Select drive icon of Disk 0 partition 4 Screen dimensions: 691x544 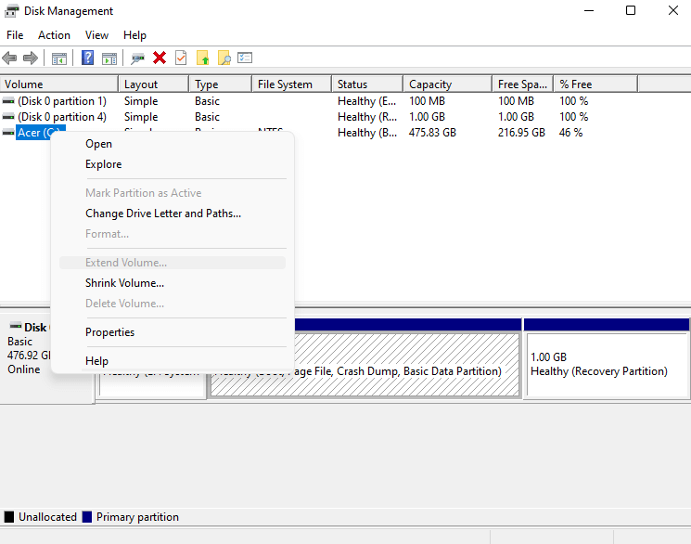[x=8, y=117]
